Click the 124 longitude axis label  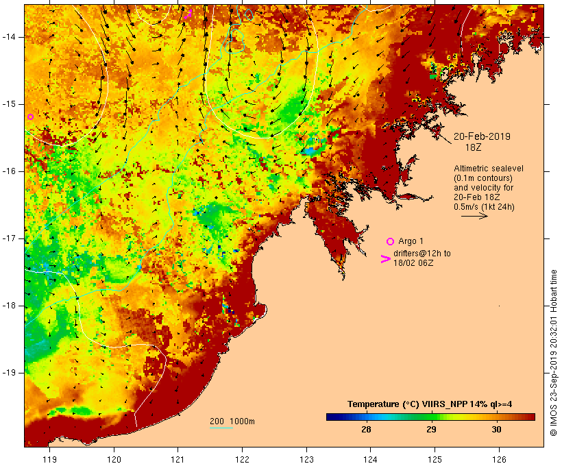tap(370, 459)
